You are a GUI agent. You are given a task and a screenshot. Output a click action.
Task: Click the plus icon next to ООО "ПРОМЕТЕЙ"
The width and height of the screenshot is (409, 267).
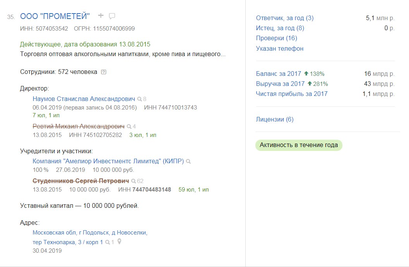pyautogui.click(x=101, y=15)
